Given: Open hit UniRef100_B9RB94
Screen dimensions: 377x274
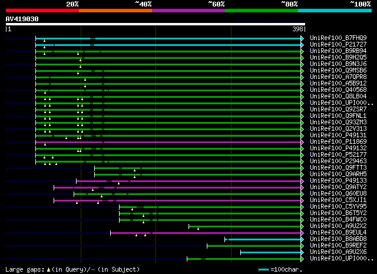Looking at the screenshot, I should point(338,51).
